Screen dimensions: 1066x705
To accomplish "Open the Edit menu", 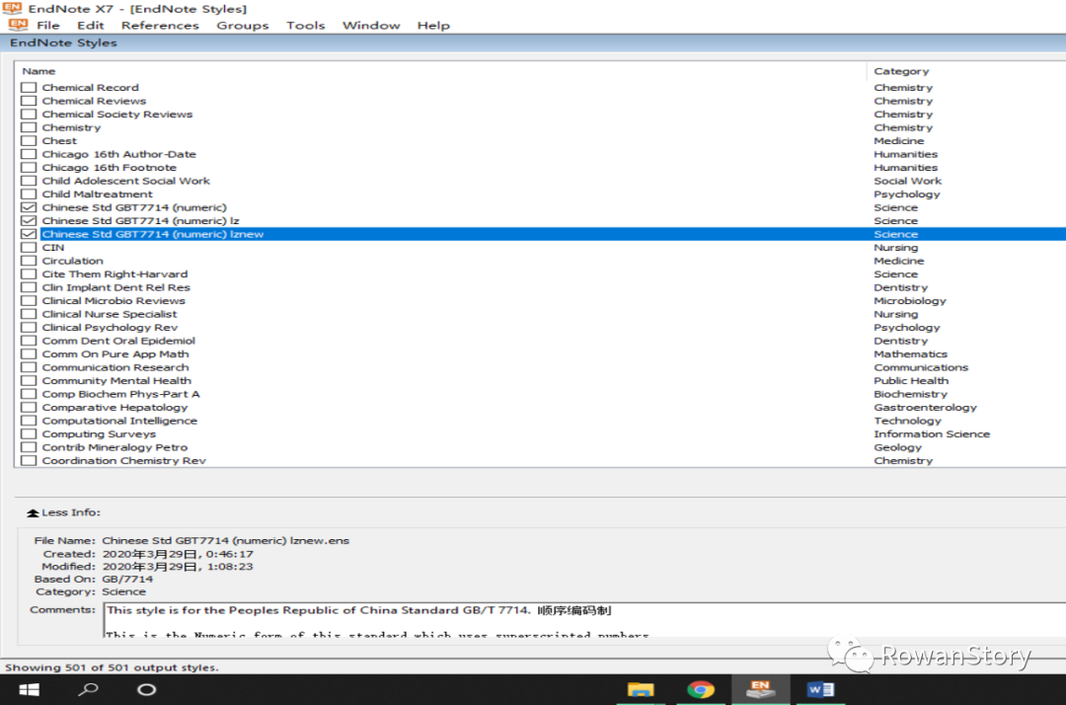I will coord(91,25).
